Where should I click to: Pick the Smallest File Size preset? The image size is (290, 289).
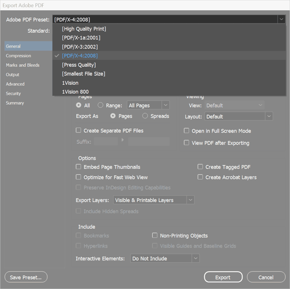tap(169, 74)
